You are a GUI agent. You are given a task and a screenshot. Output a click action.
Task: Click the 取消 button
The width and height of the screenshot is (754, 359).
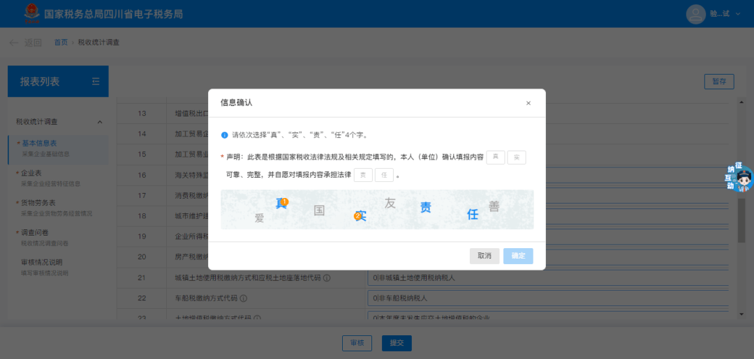(485, 256)
